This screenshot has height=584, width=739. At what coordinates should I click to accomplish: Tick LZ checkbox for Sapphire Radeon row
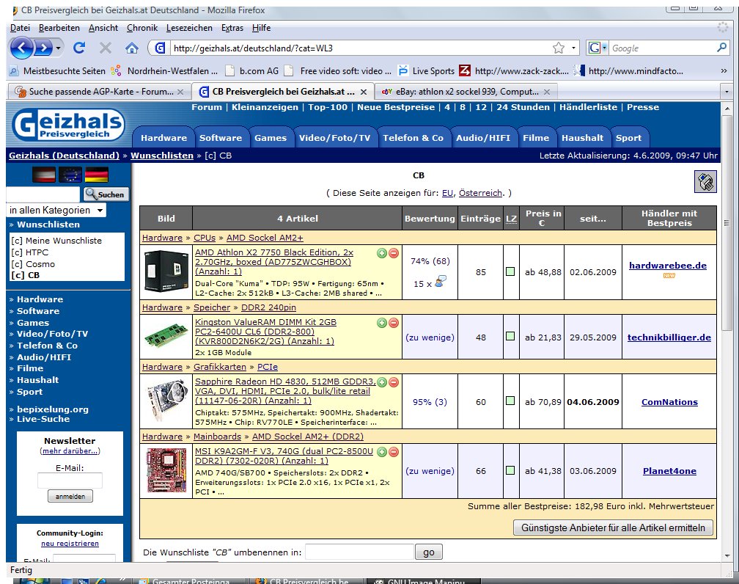[510, 401]
